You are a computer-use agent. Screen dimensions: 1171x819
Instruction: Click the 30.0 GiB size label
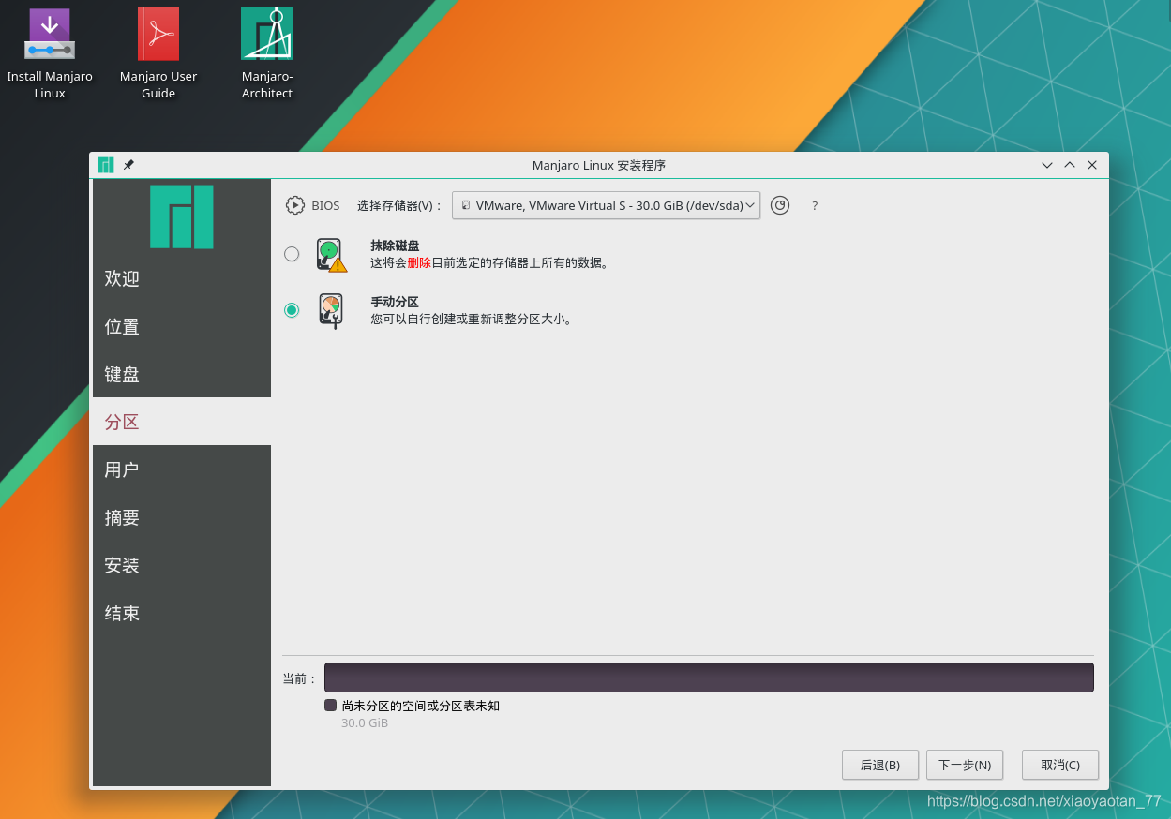point(365,723)
